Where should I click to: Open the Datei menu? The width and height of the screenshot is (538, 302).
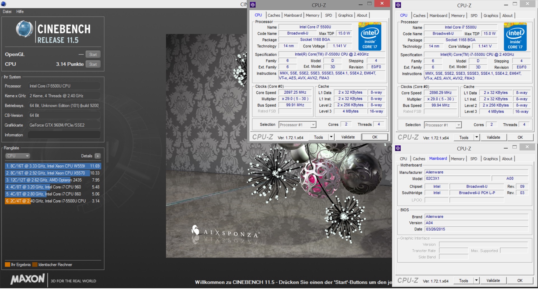(7, 11)
